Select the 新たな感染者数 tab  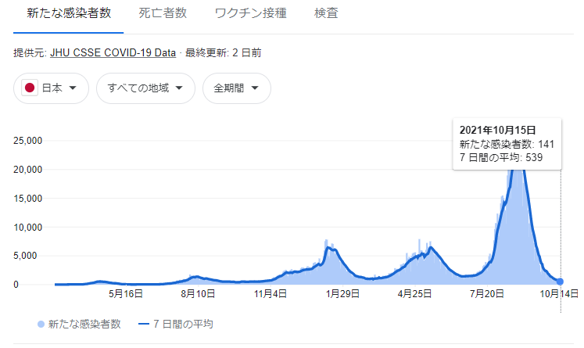[x=69, y=13]
